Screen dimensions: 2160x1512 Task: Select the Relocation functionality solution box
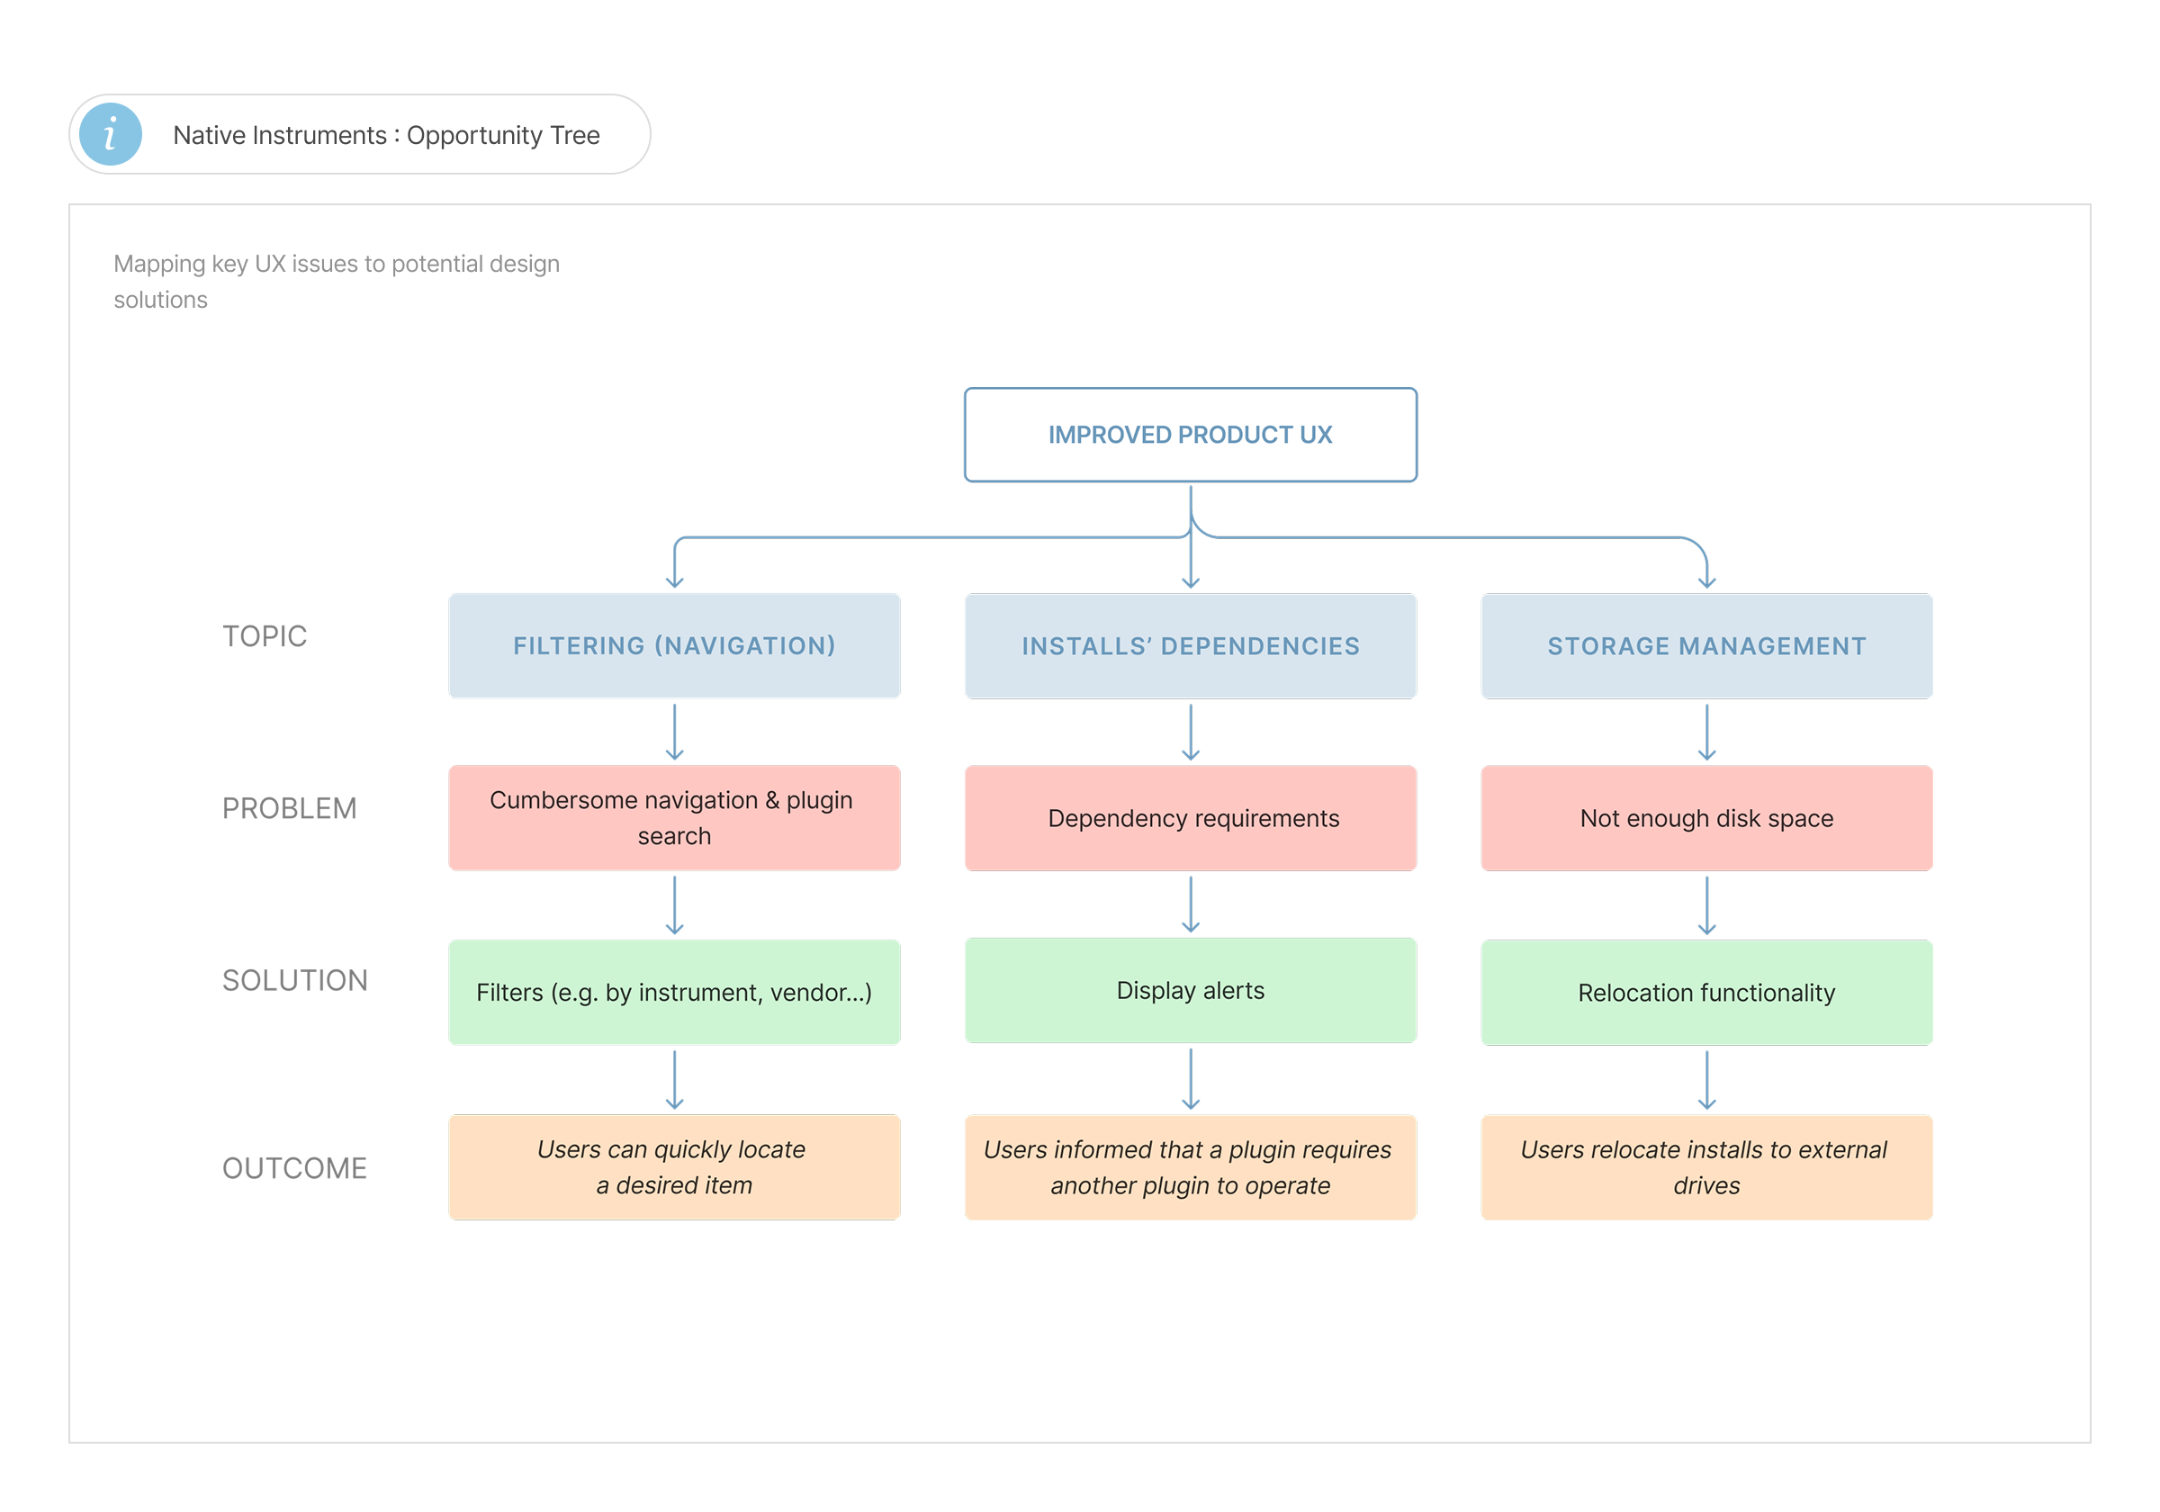click(1706, 993)
